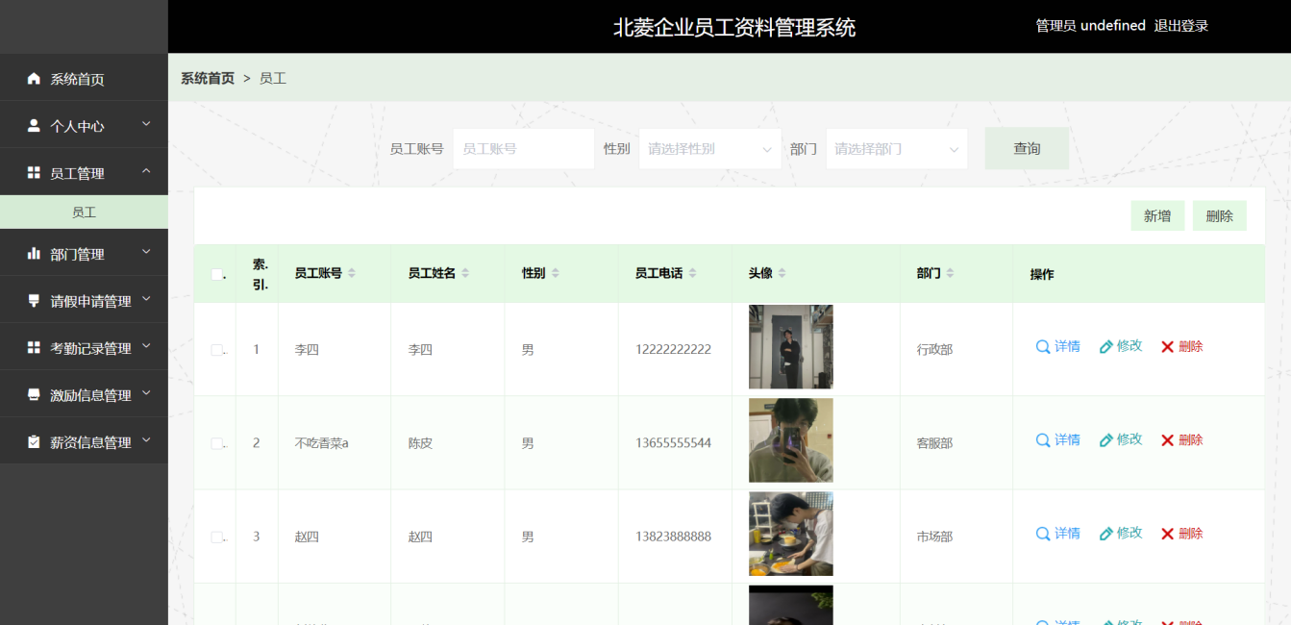Sort by 员工电话 column arrows
Viewport: 1291px width, 625px height.
point(692,273)
